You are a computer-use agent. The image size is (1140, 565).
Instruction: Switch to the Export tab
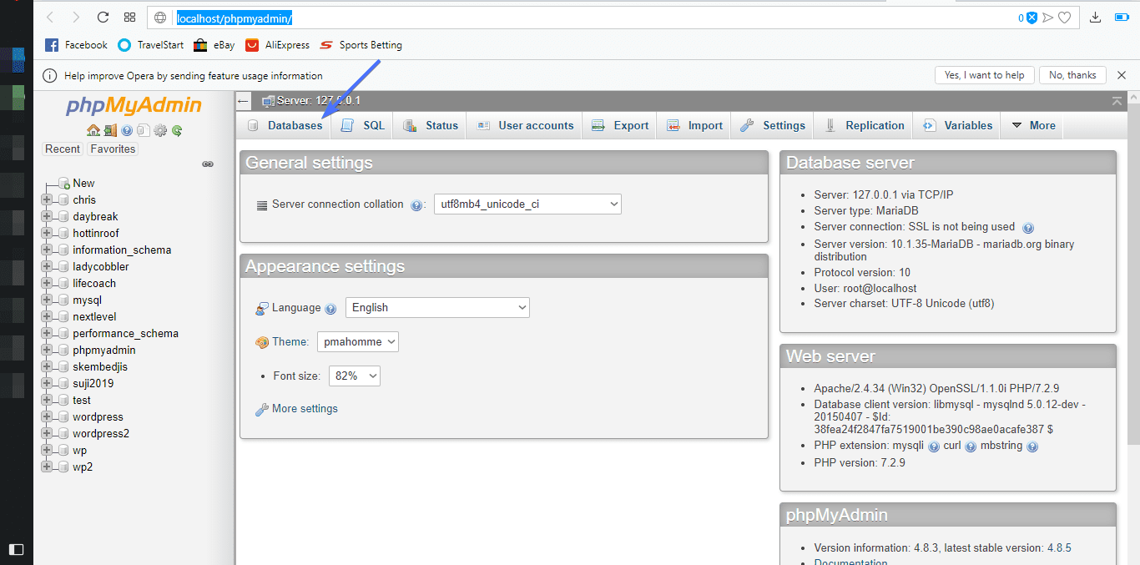[620, 126]
